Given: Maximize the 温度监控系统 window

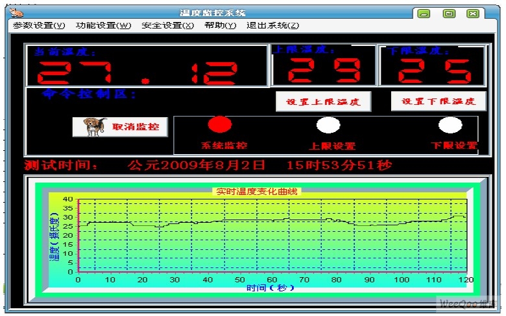Looking at the screenshot, I should (x=448, y=13).
